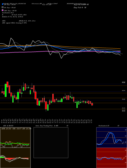The image size is (127, 168).
Task: Click the 'CL: 37.13' closing price label
Action: pos(47,5)
